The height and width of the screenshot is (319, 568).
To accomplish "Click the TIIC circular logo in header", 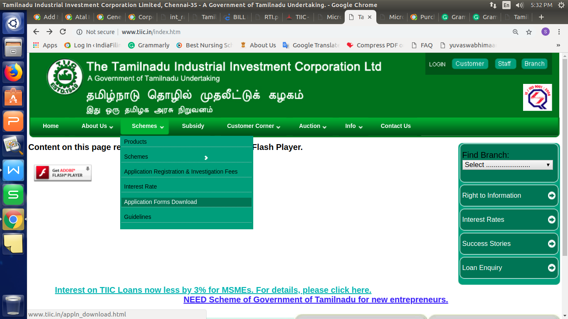I will 64,76.
